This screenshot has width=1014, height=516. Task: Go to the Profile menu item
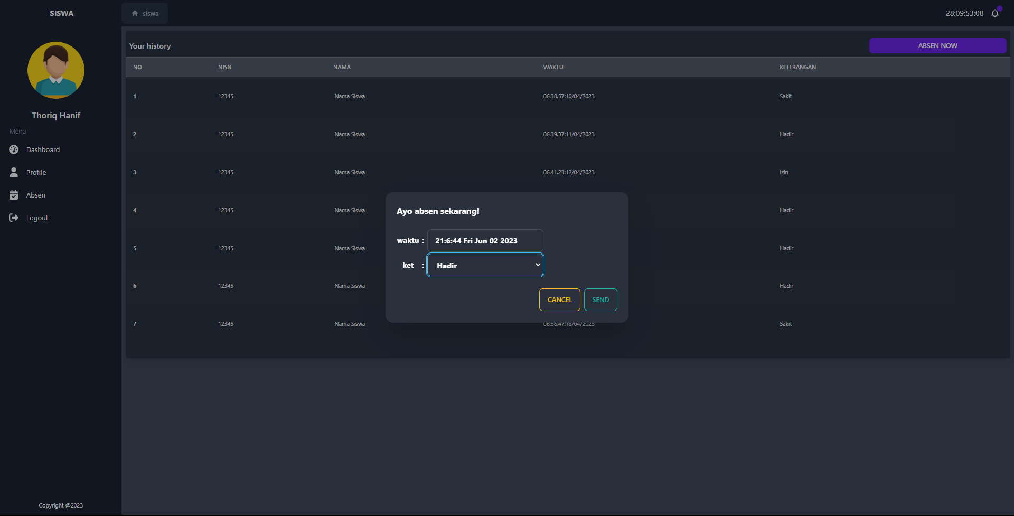36,173
